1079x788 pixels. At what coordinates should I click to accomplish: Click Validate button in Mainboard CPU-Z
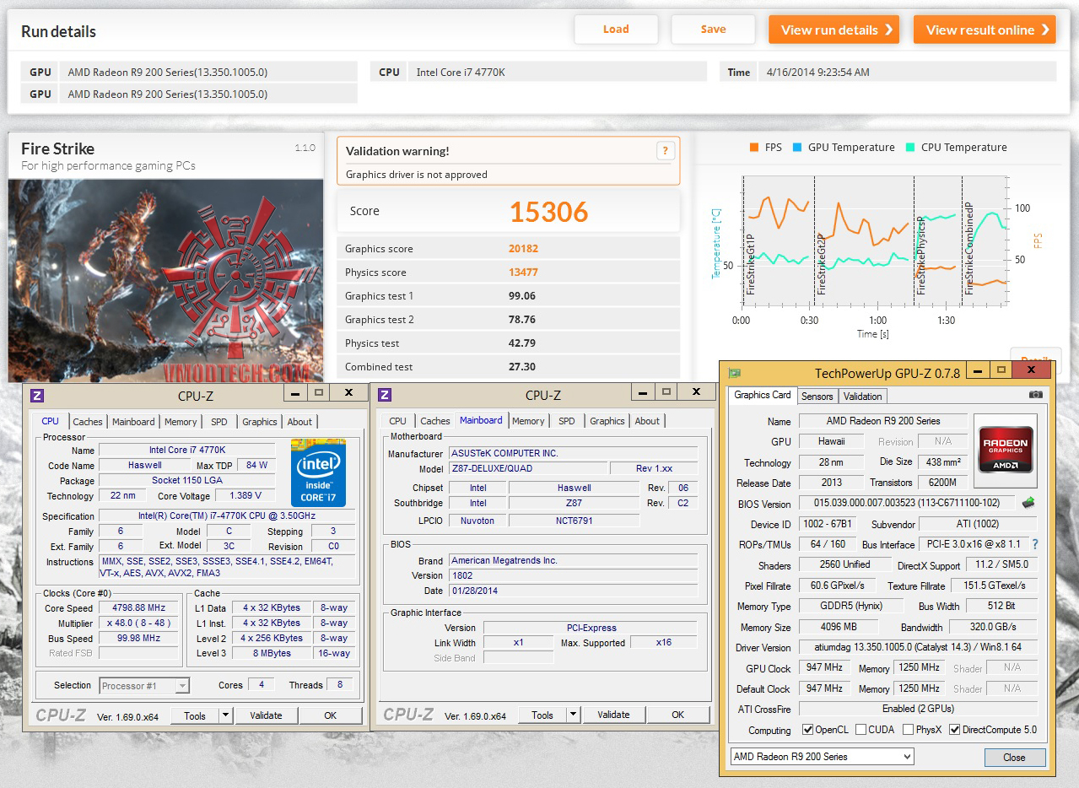pyautogui.click(x=613, y=715)
